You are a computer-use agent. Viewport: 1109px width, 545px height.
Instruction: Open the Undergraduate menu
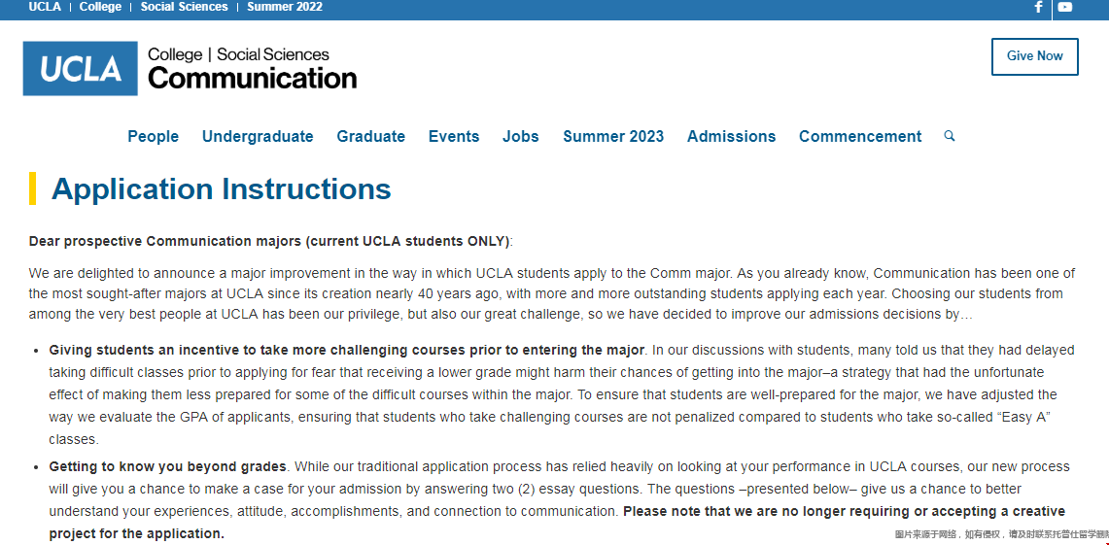(x=258, y=137)
